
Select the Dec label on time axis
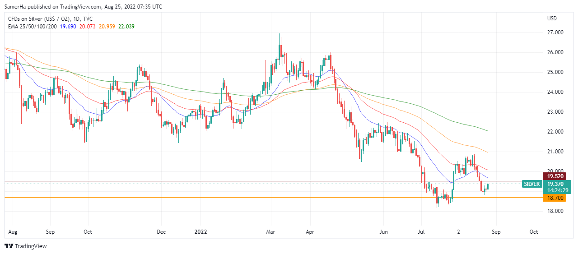[x=161, y=232]
